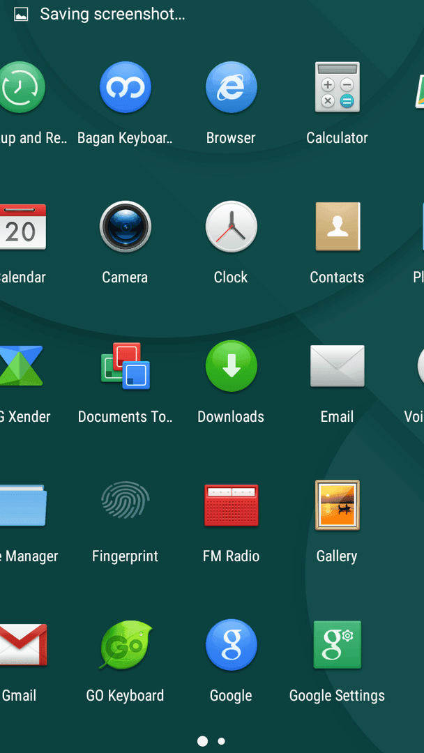Open the Calendar app icon
This screenshot has width=424, height=753.
click(x=22, y=227)
